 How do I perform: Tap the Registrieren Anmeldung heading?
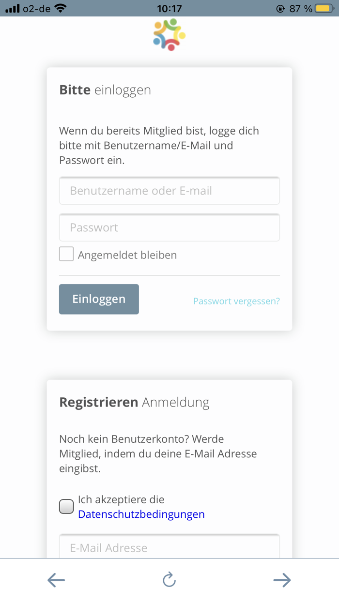coord(134,402)
